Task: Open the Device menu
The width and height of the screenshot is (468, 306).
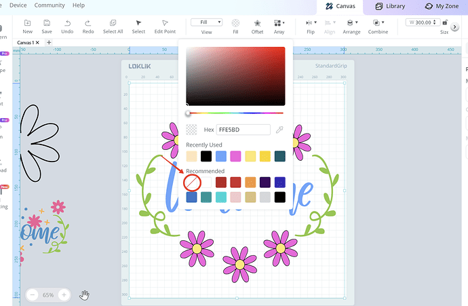Action: [x=18, y=5]
